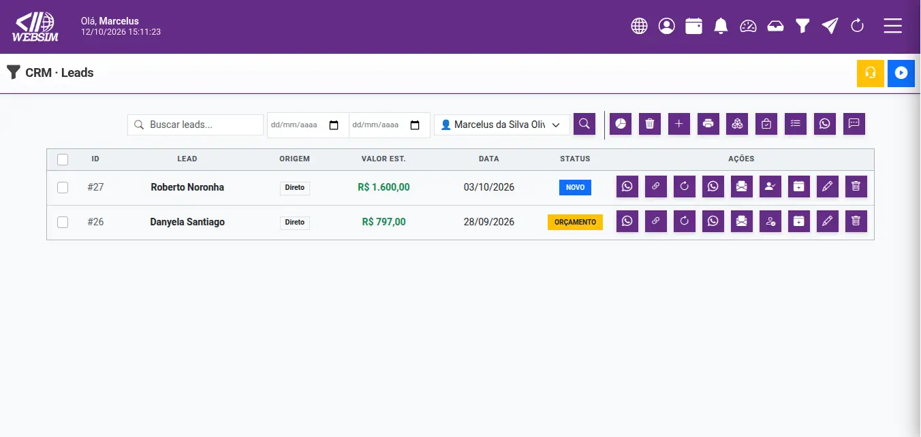Click the pencil icon for Roberto Noronha
The height and width of the screenshot is (437, 921).
[x=828, y=187]
